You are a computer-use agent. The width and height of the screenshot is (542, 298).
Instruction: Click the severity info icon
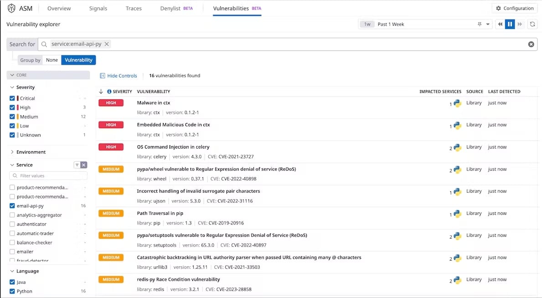pyautogui.click(x=109, y=92)
